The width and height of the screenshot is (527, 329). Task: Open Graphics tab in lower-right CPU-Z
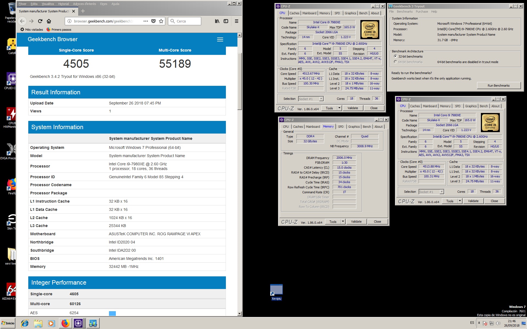(x=471, y=106)
